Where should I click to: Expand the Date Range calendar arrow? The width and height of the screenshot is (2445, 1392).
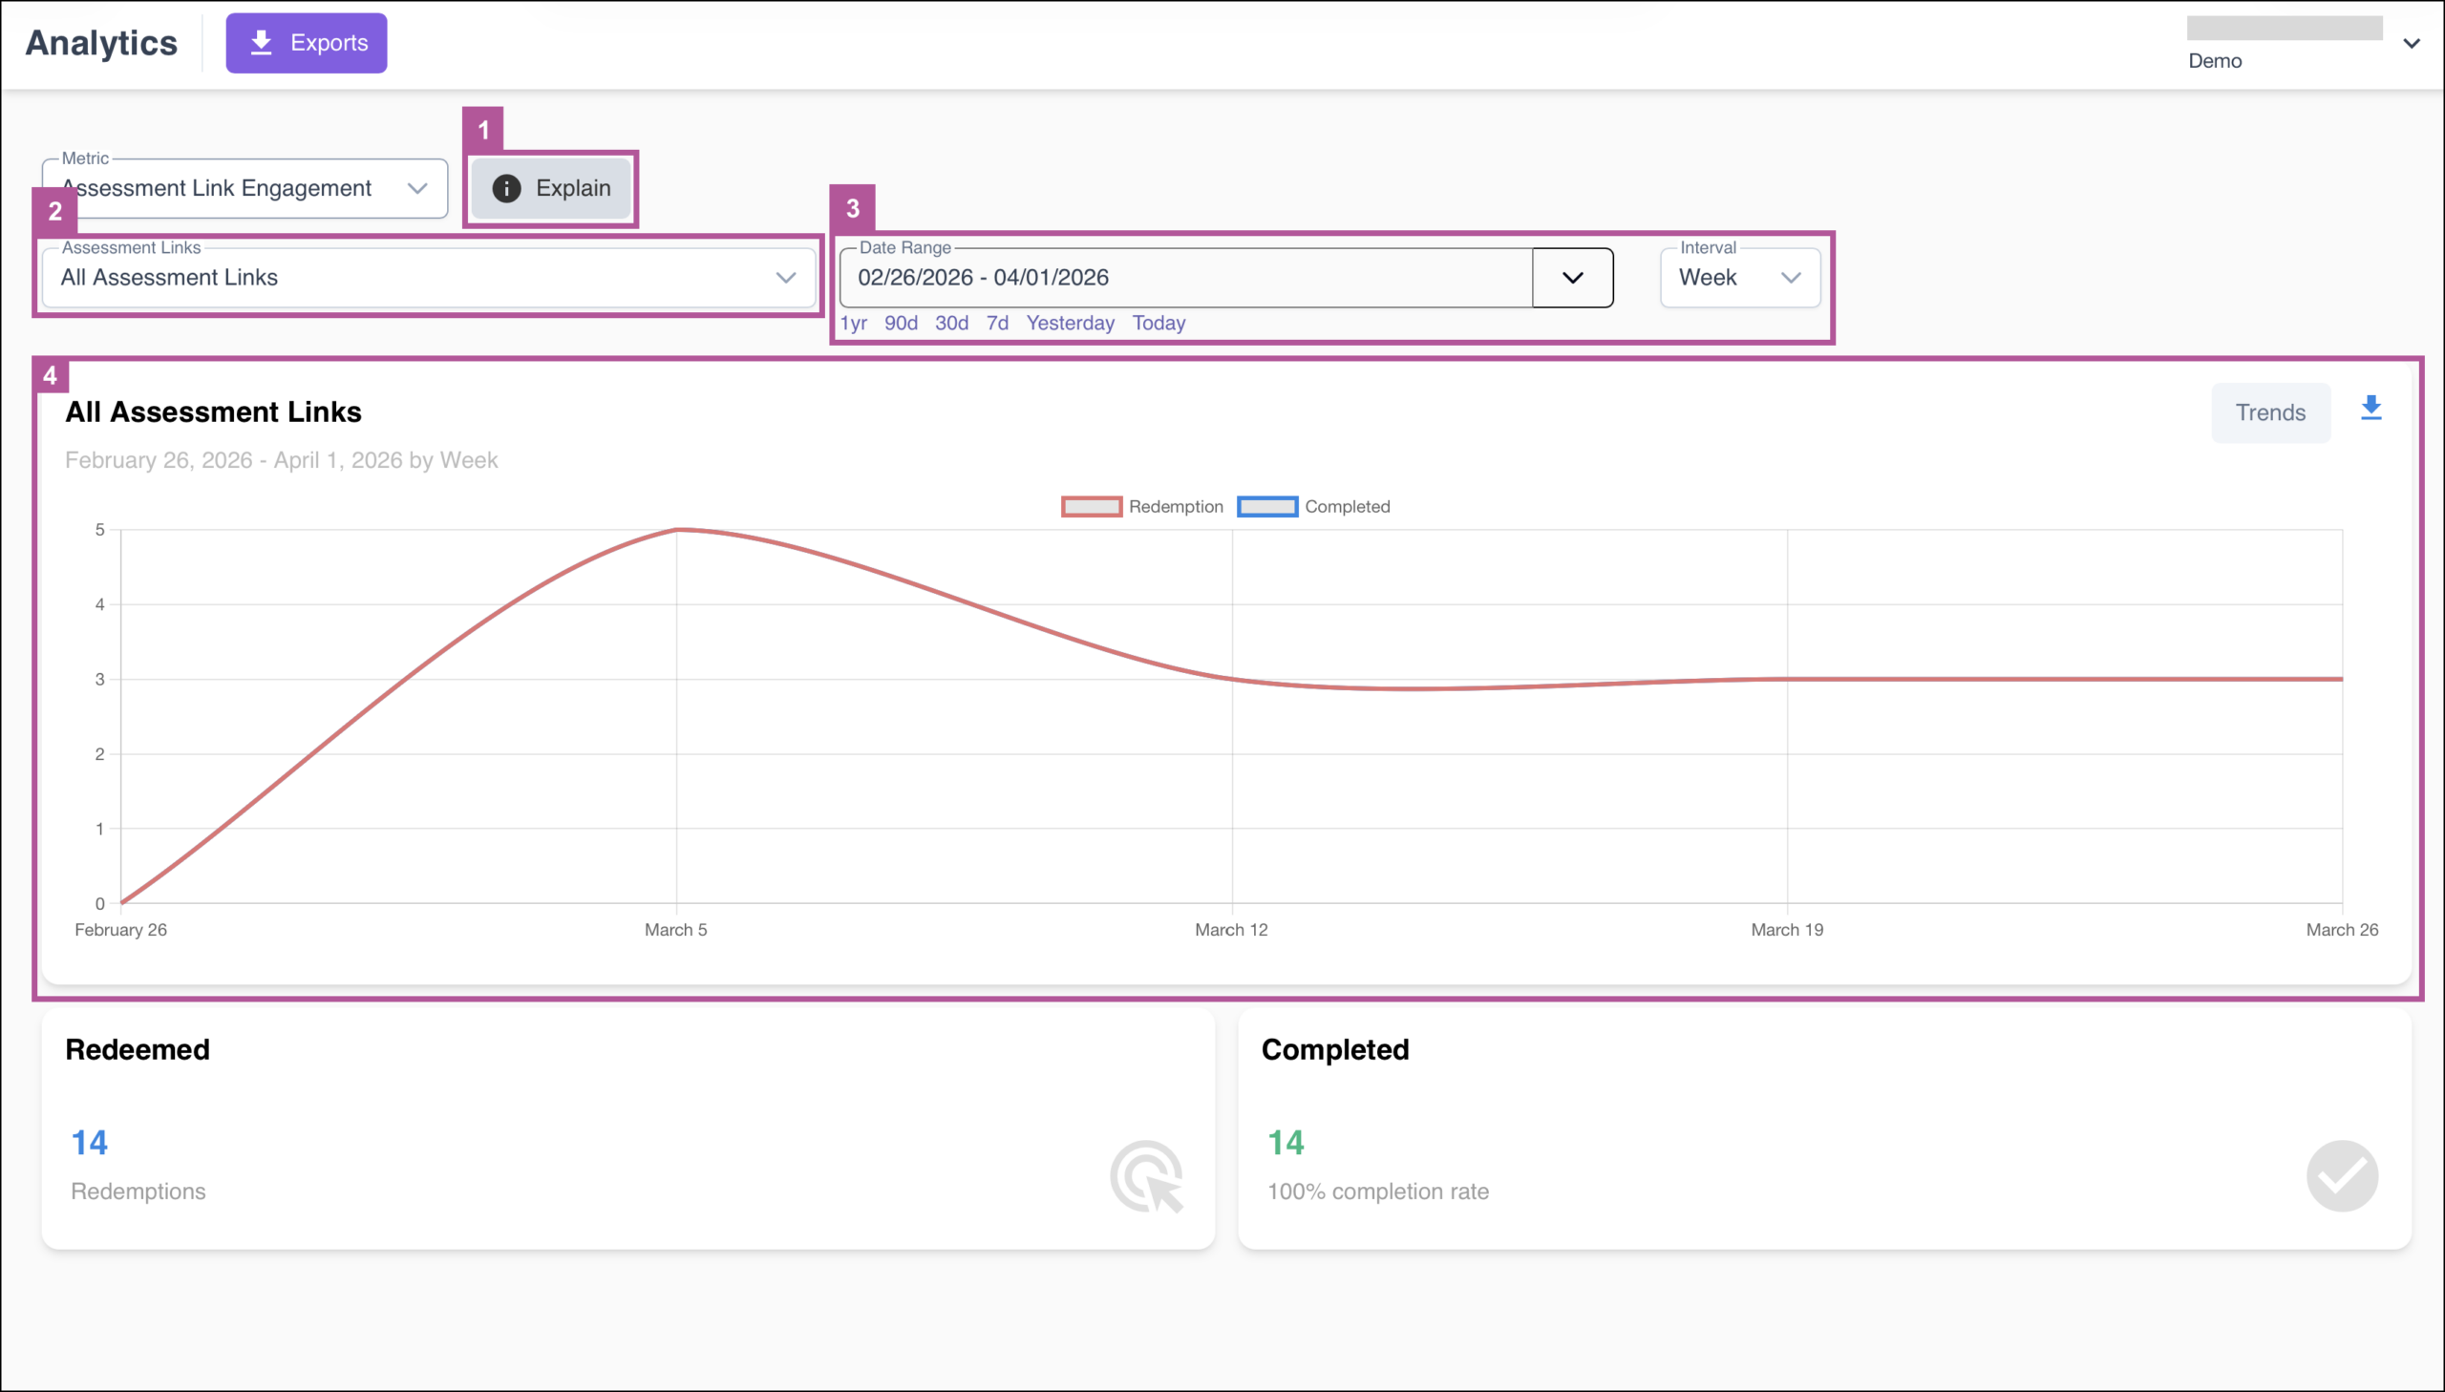pos(1572,277)
